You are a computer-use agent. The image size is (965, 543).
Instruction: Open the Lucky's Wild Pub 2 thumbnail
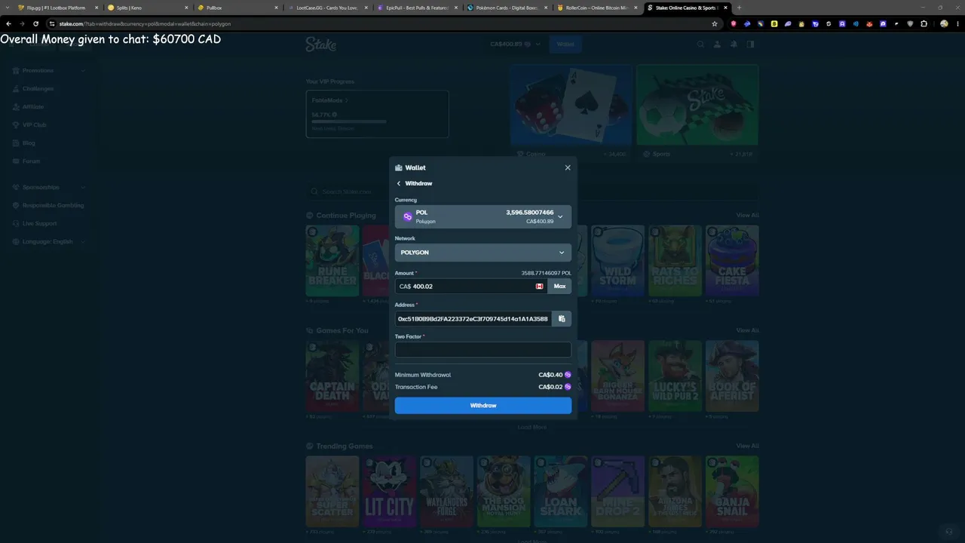pos(675,376)
